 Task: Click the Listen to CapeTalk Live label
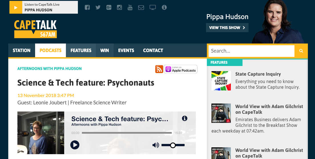point(42,4)
